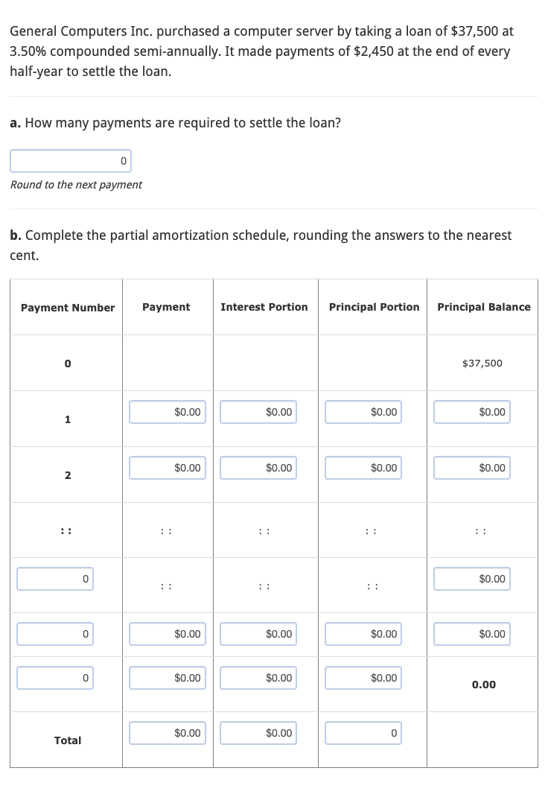Select the Interest Portion field for payment 2
This screenshot has width=548, height=803.
258,468
